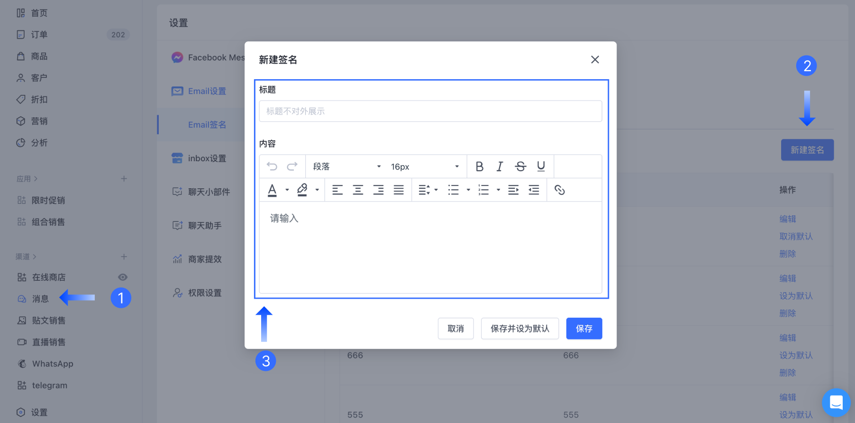This screenshot has width=855, height=423.
Task: Expand the bulleted list style arrow
Action: [468, 190]
